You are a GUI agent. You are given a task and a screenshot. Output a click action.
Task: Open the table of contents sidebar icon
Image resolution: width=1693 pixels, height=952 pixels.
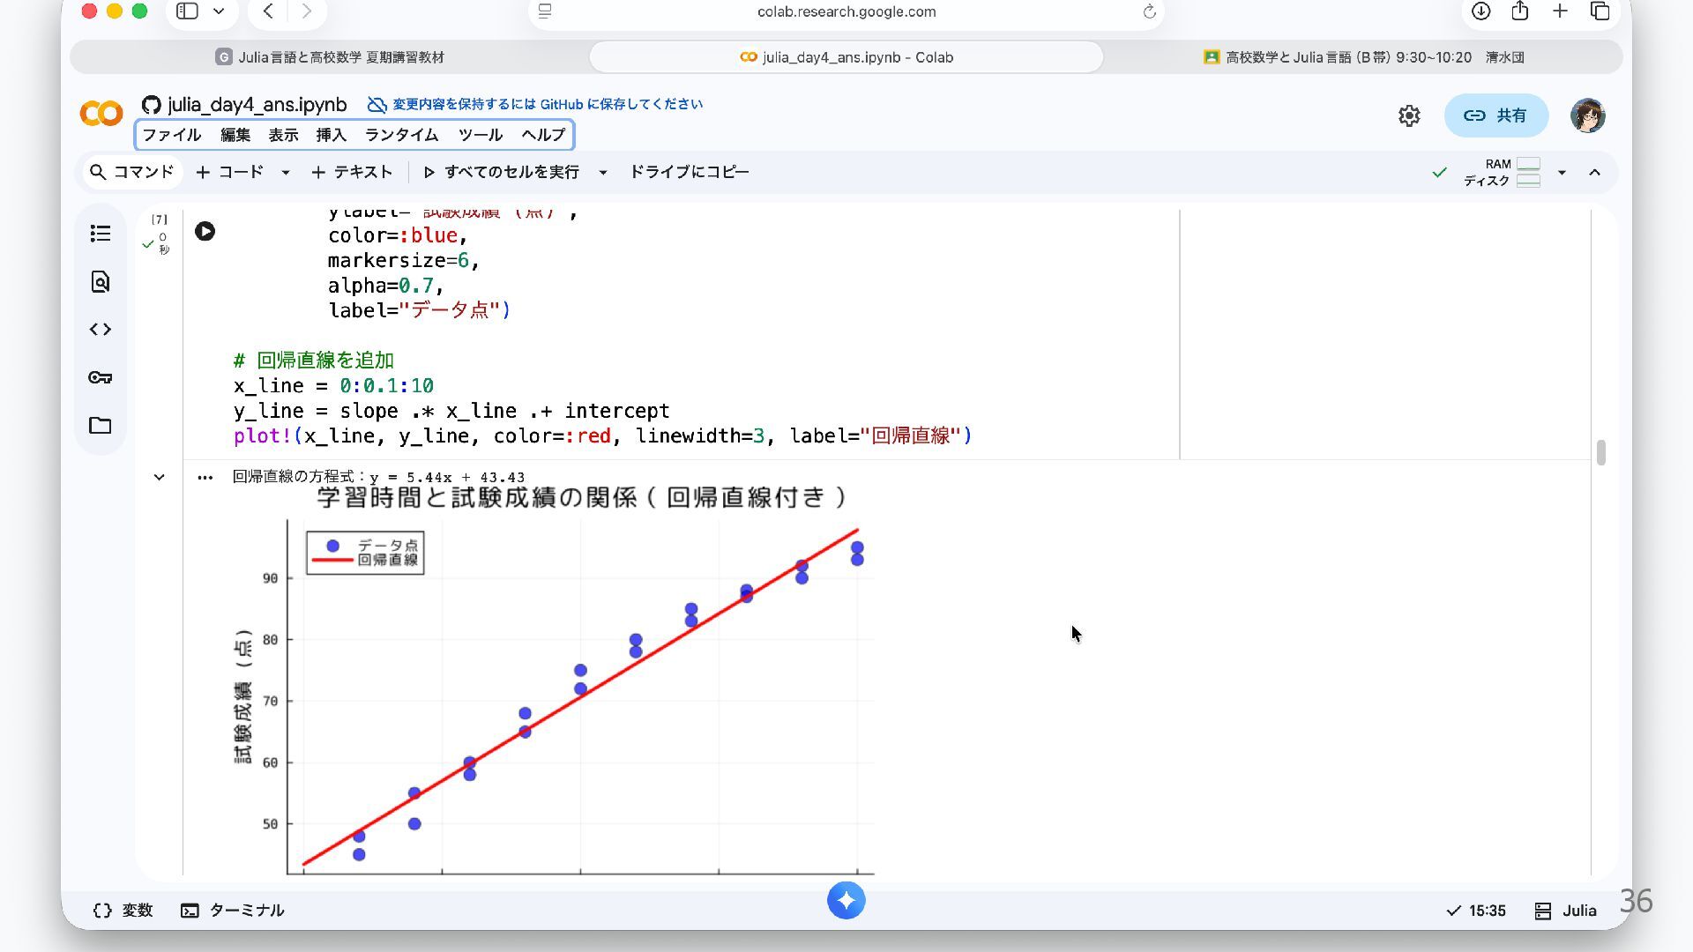(101, 234)
